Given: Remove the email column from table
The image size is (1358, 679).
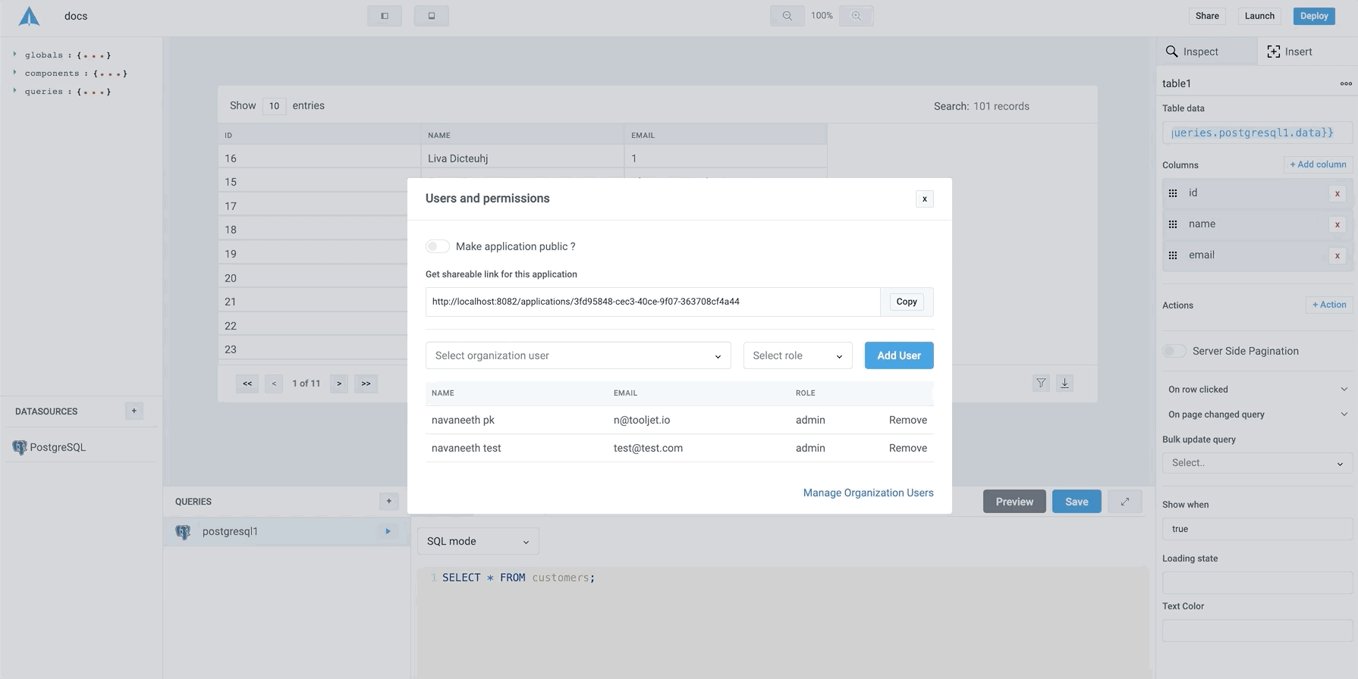Looking at the screenshot, I should coord(1337,255).
